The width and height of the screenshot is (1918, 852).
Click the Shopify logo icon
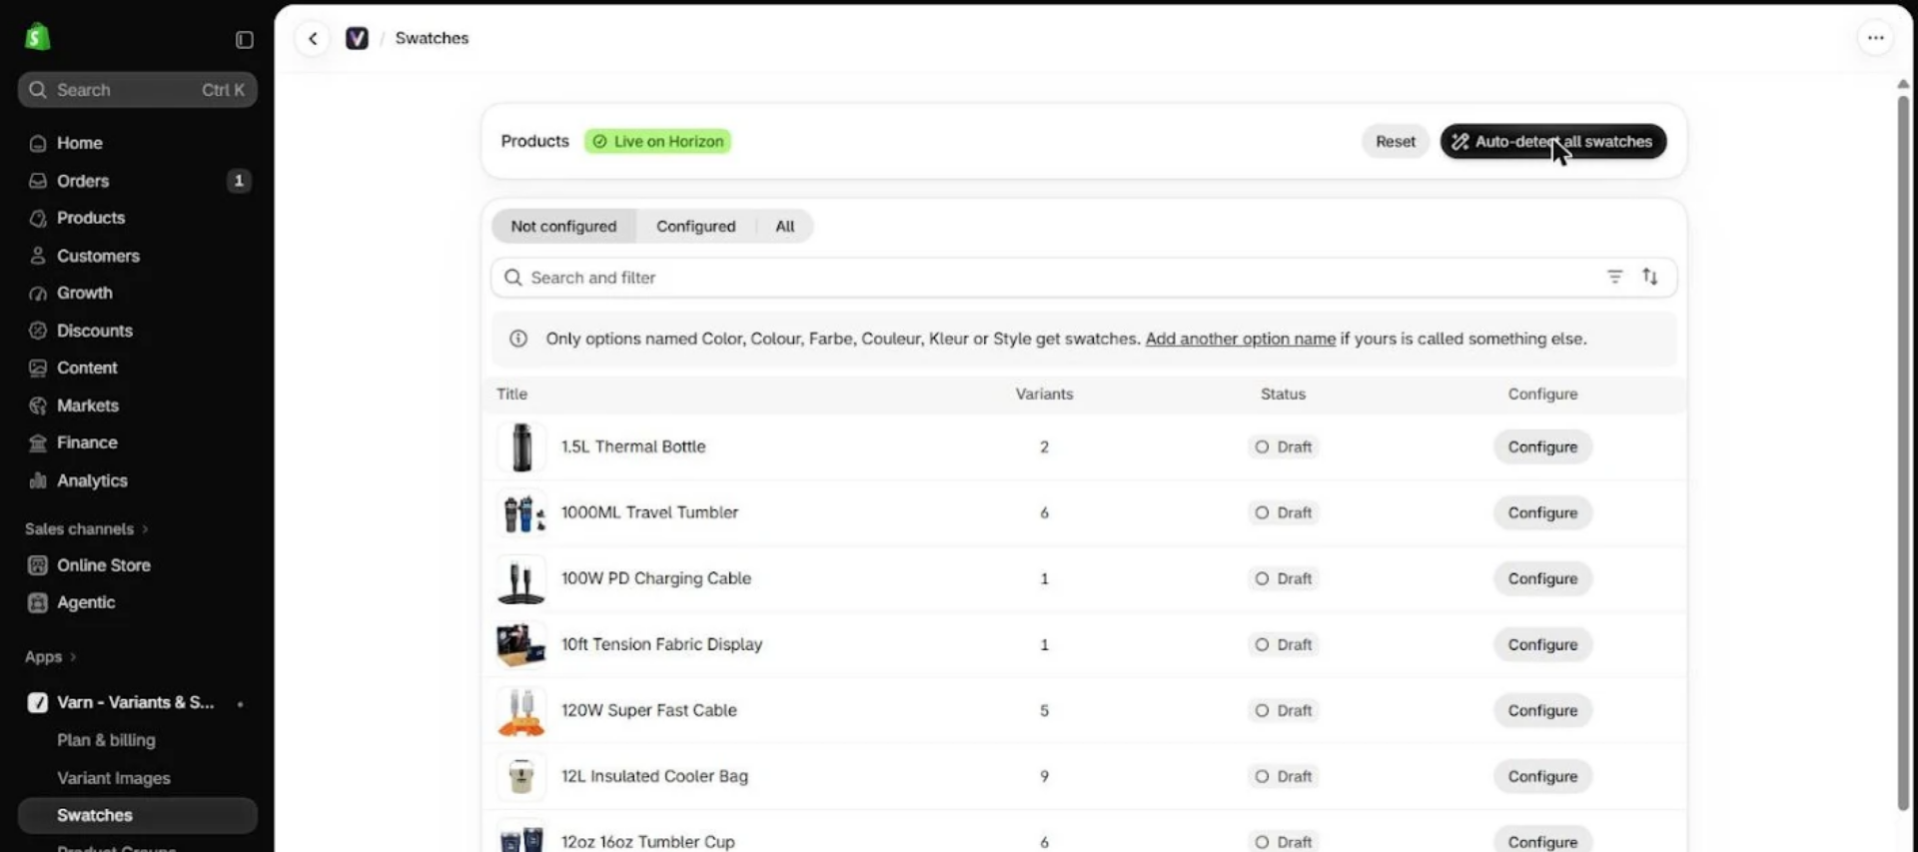[x=37, y=38]
